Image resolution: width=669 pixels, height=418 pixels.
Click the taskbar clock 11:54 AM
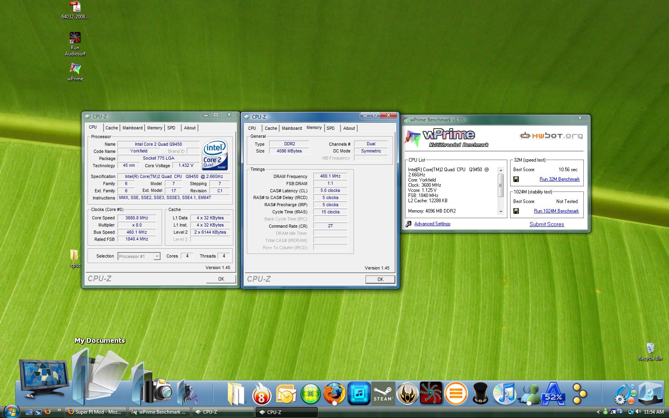point(653,412)
